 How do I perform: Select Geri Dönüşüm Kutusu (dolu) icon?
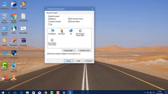coord(80,32)
